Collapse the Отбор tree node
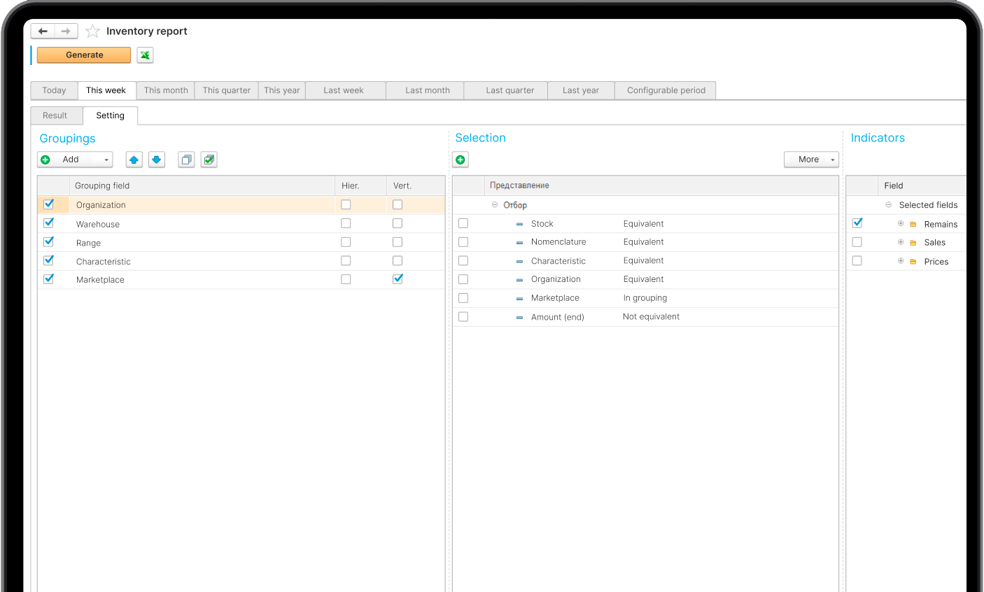Image resolution: width=984 pixels, height=592 pixels. (495, 205)
